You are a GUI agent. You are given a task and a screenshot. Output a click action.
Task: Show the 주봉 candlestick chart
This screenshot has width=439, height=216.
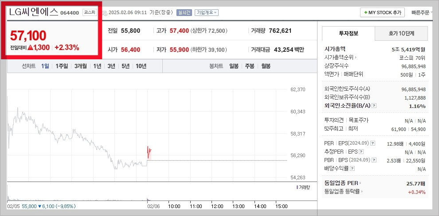[x=250, y=66]
